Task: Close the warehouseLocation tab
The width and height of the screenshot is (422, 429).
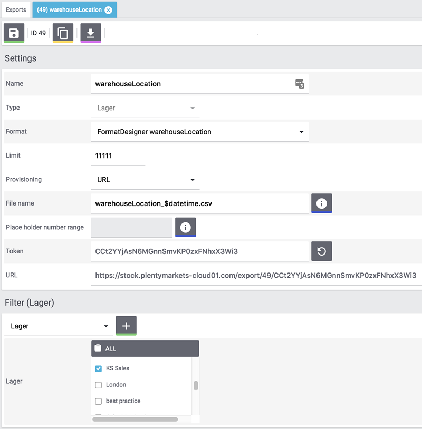Action: 108,10
